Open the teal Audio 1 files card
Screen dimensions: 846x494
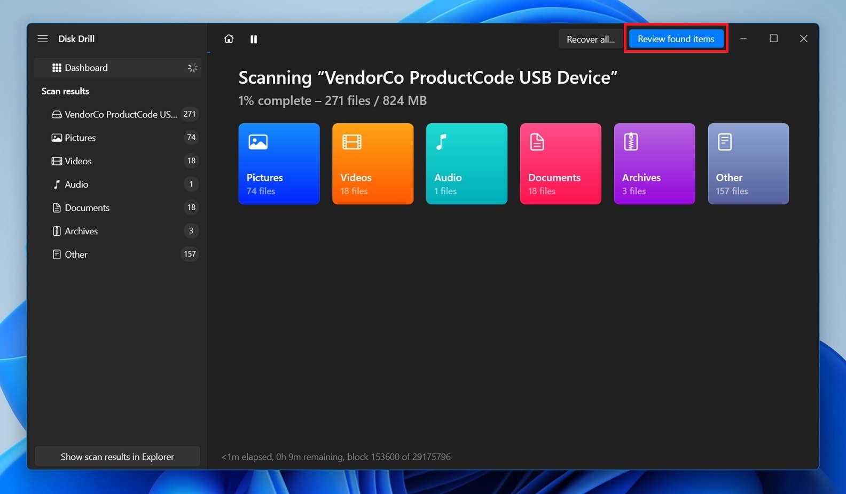[x=467, y=164]
